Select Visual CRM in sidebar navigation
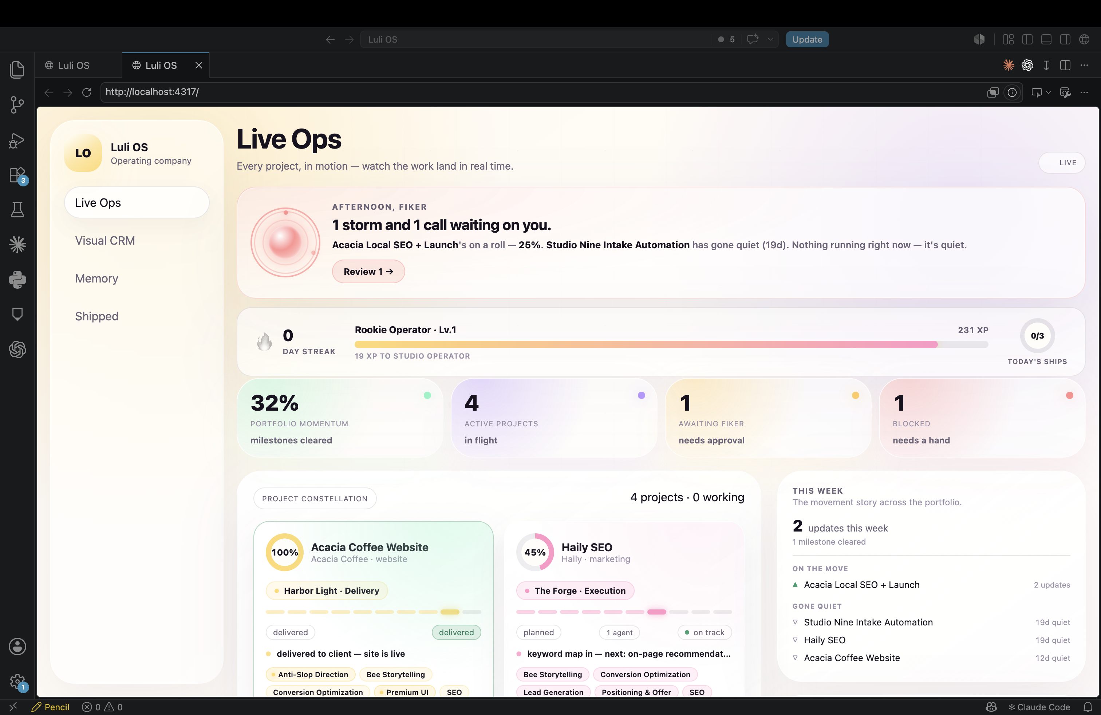 tap(105, 241)
